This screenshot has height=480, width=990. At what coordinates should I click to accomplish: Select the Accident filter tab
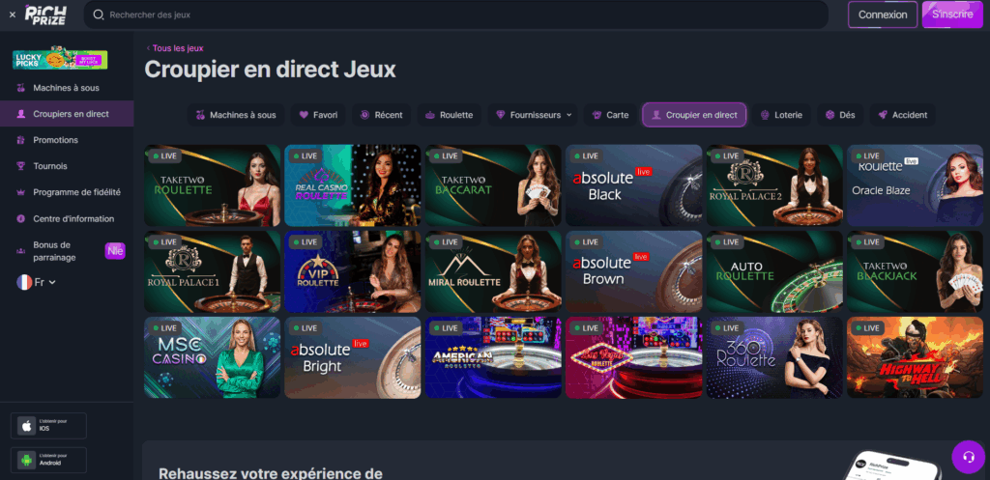902,115
